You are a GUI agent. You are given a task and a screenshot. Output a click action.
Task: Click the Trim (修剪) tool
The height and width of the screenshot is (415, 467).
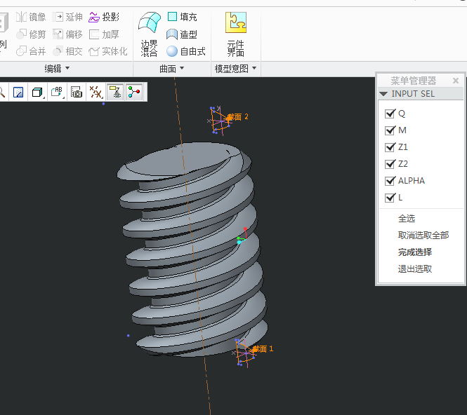(x=31, y=34)
